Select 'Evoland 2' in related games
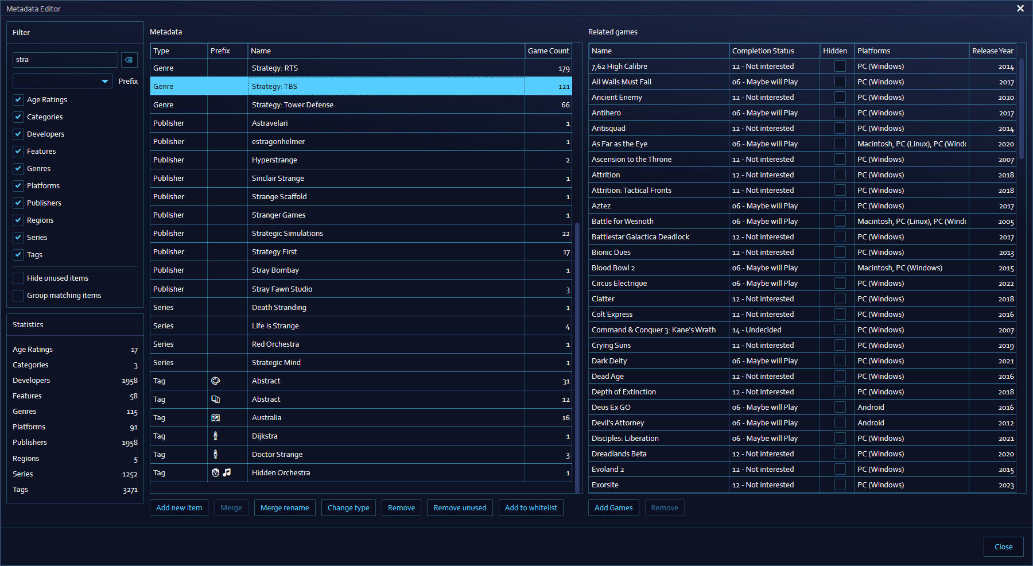This screenshot has width=1033, height=566. [x=802, y=470]
